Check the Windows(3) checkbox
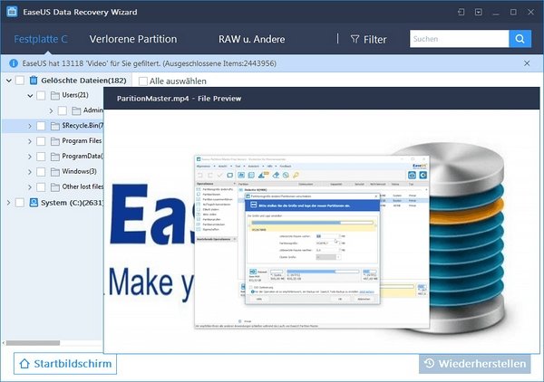 [x=41, y=171]
